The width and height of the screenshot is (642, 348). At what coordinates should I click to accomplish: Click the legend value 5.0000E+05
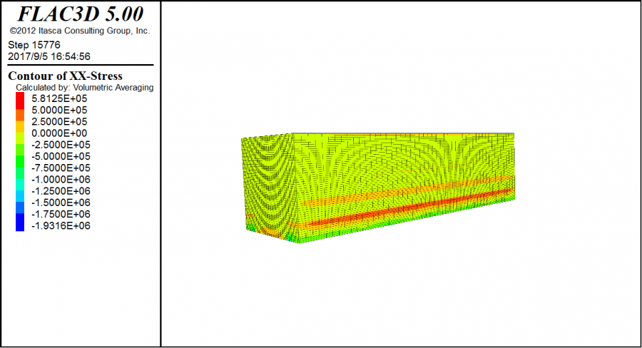[x=59, y=110]
